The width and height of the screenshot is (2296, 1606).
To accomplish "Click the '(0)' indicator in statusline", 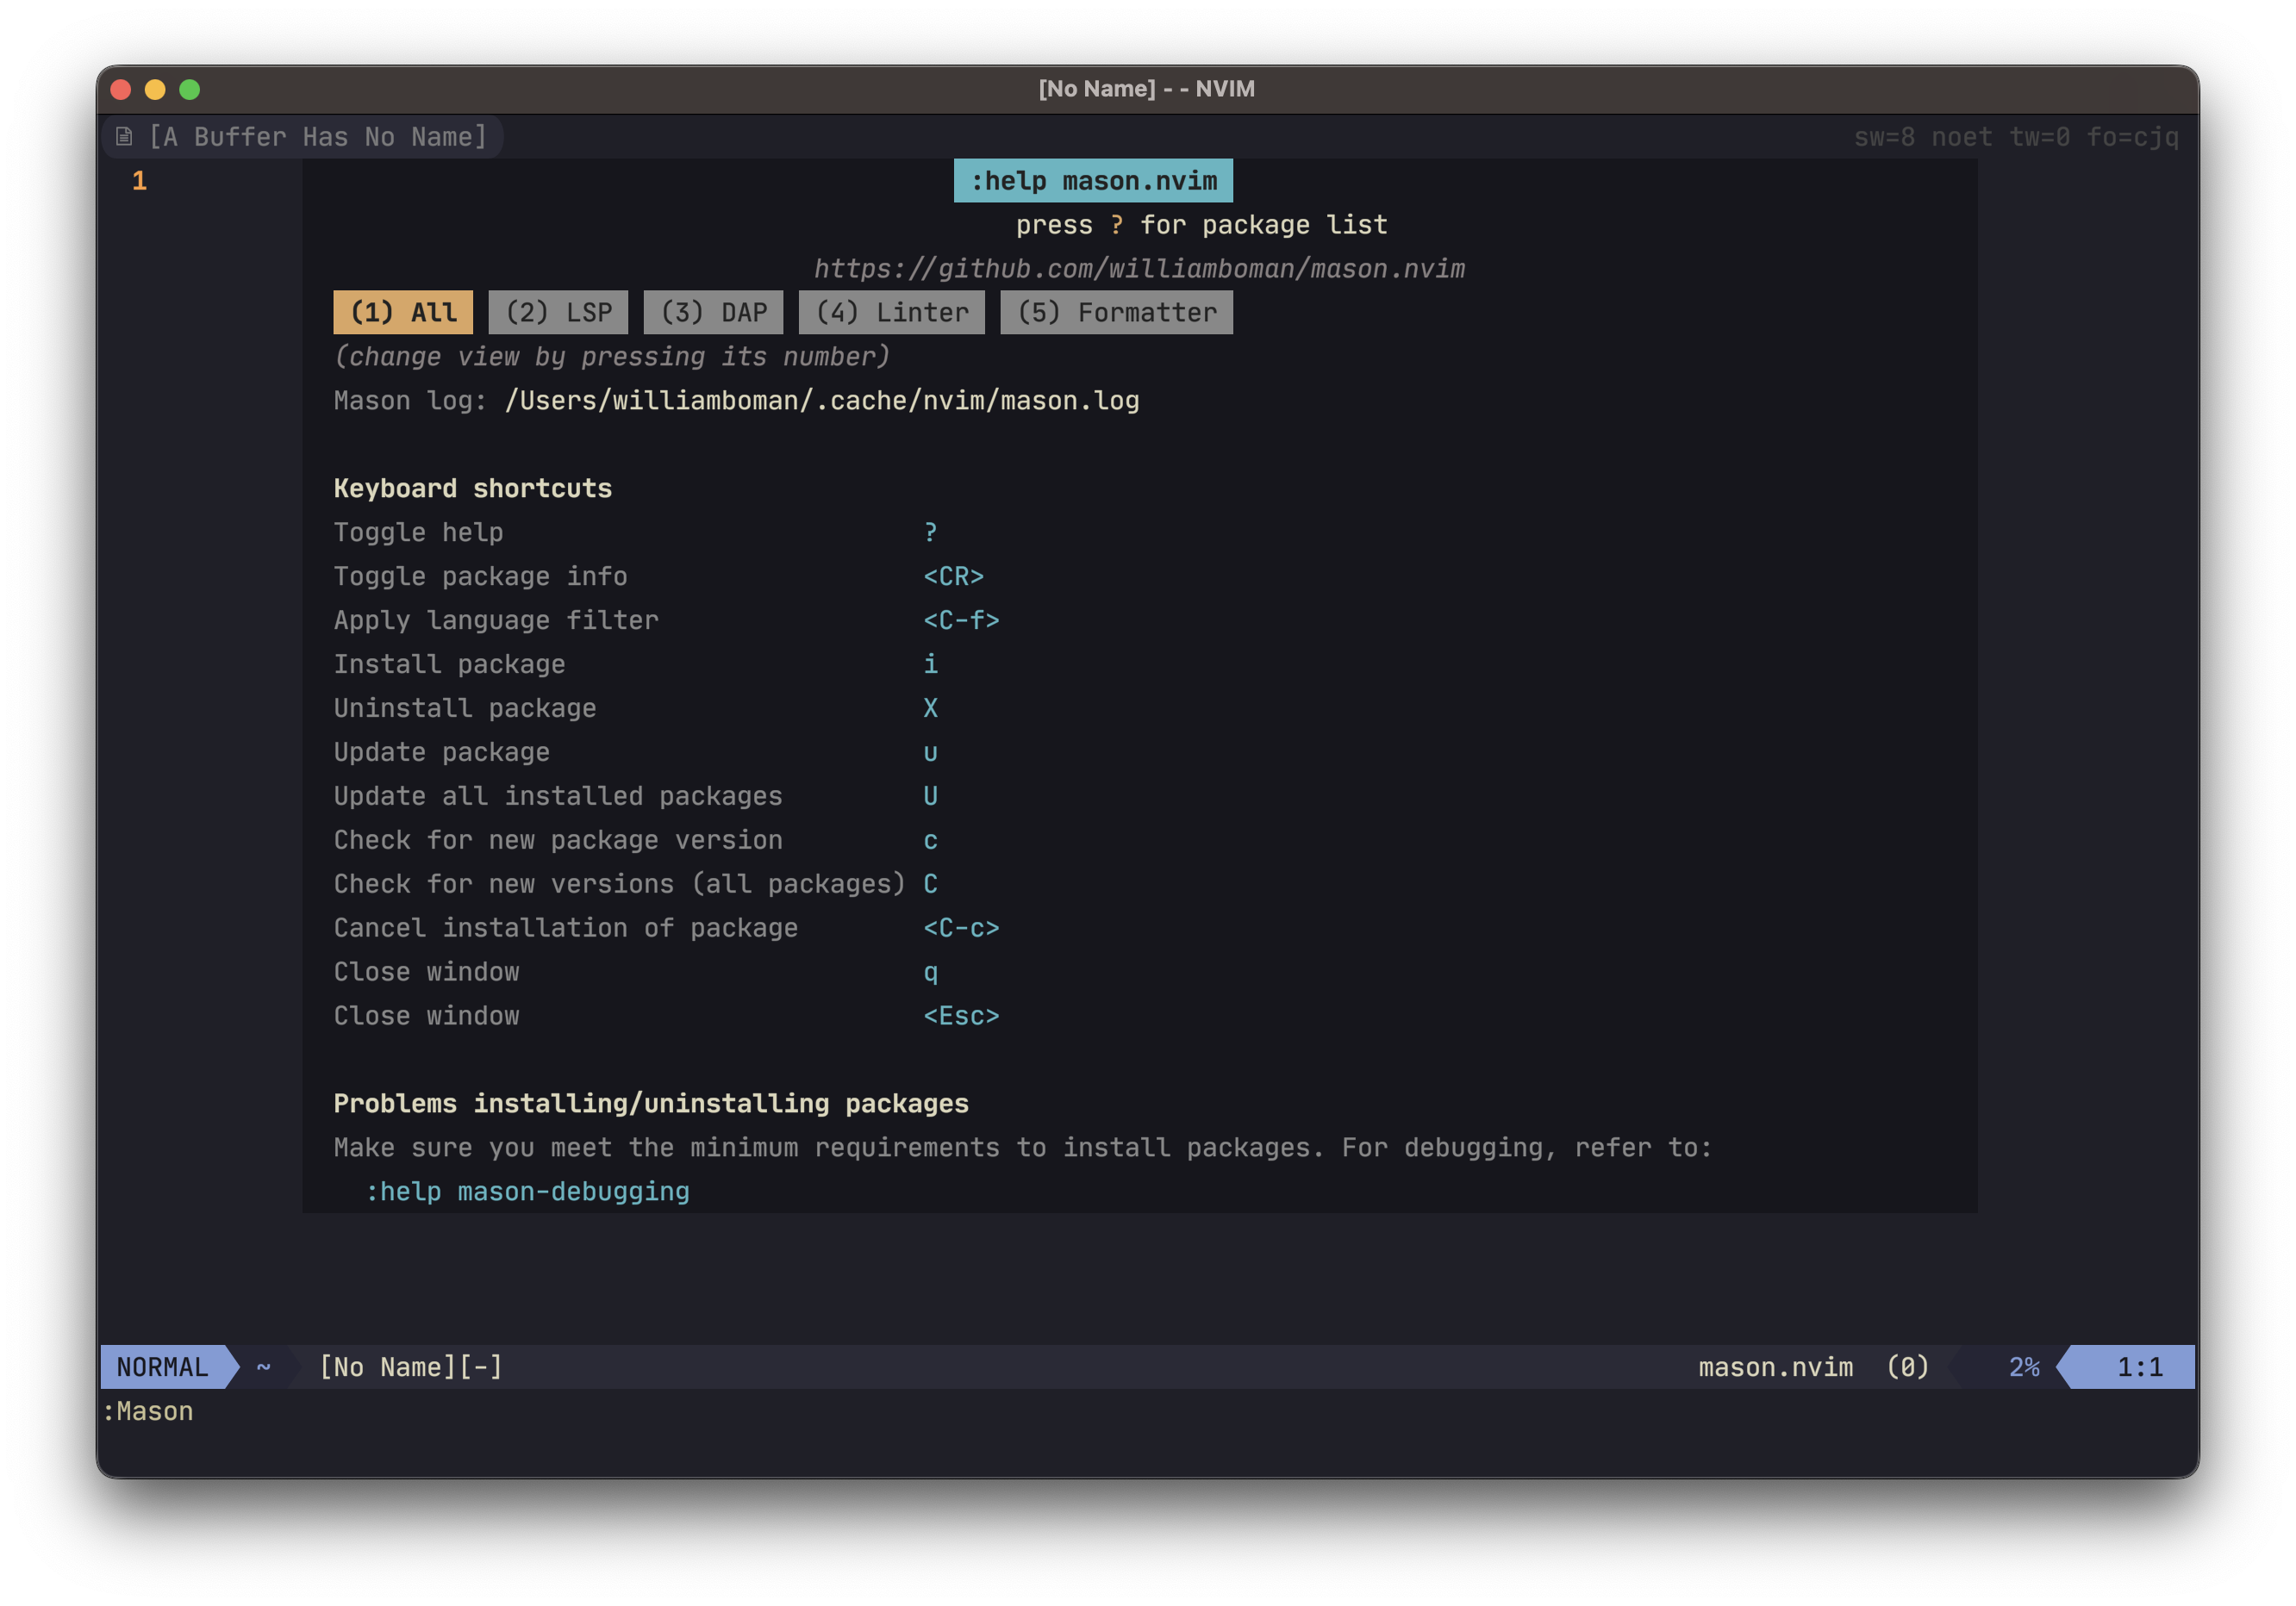I will [1908, 1367].
